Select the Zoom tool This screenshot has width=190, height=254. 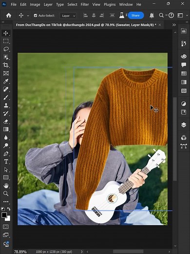click(6, 193)
